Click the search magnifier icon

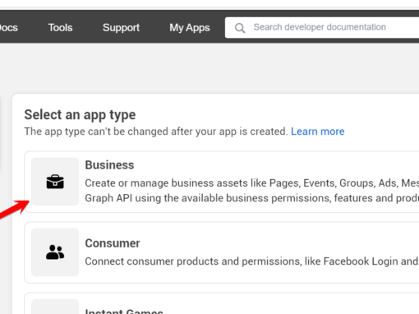(x=240, y=28)
